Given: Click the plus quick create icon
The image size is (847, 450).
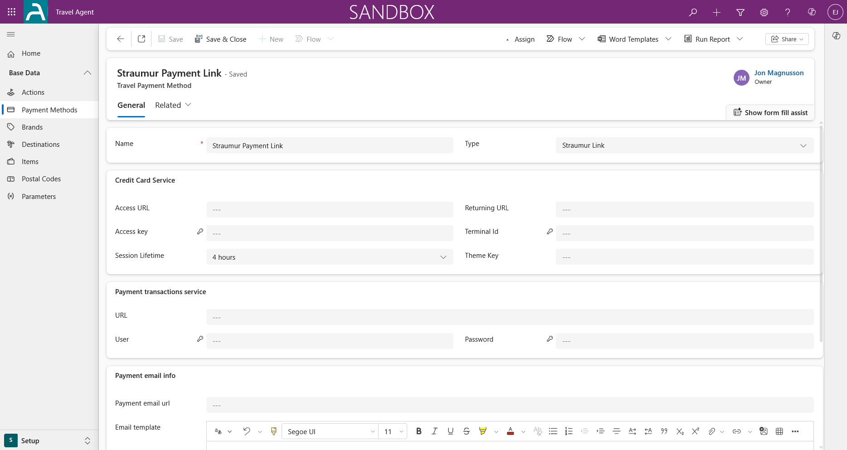Looking at the screenshot, I should tap(716, 12).
